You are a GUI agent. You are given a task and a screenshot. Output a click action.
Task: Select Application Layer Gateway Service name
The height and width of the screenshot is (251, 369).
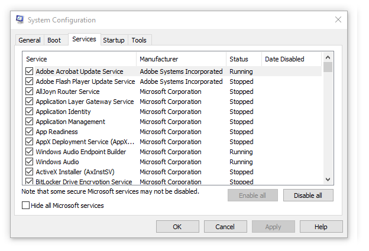(x=85, y=102)
